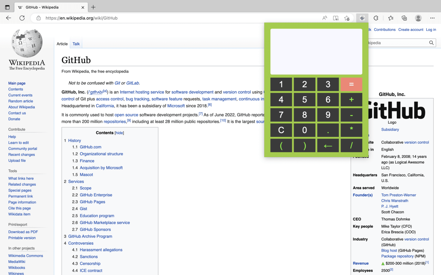Open Immersive Reader icon

click(336, 18)
